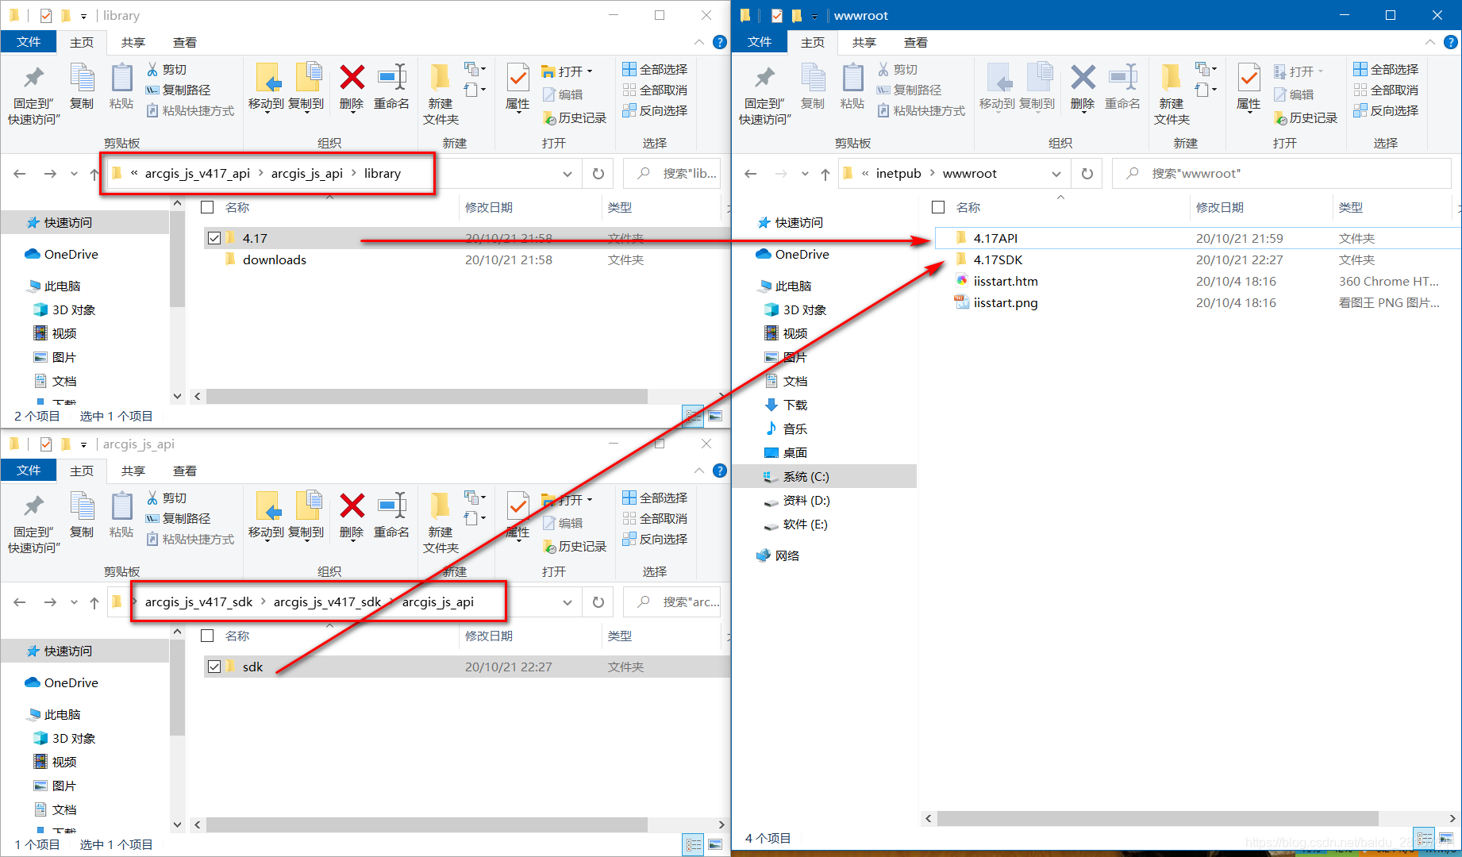Collapse the ribbon in wwwroot window
The width and height of the screenshot is (1462, 857).
click(x=1430, y=42)
